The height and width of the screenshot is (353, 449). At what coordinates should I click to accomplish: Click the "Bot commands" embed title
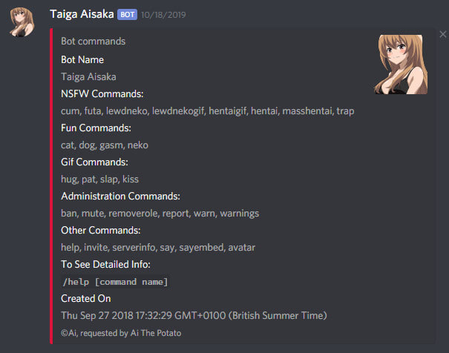tap(93, 42)
